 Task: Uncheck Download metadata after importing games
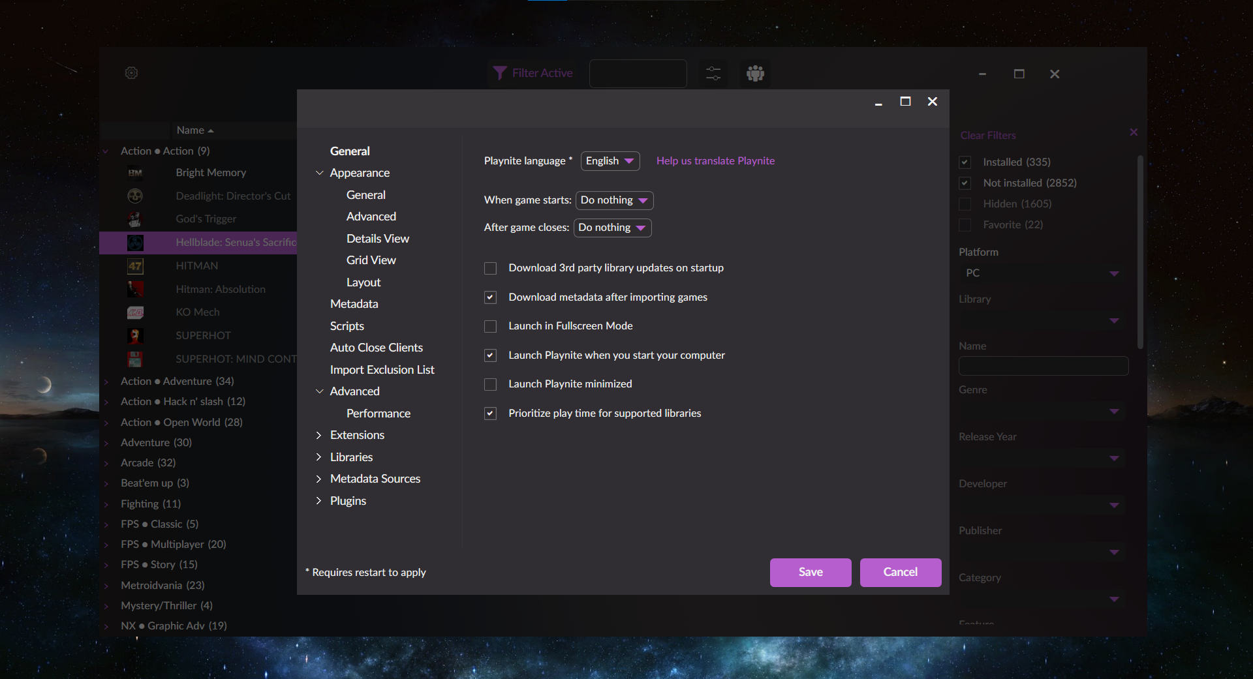[491, 297]
